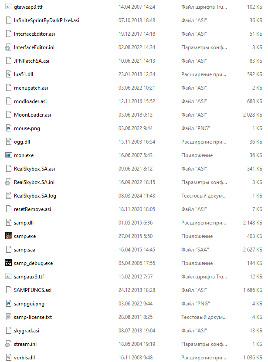
Task: Select the MoonLoader.asi file
Action: click(x=32, y=115)
